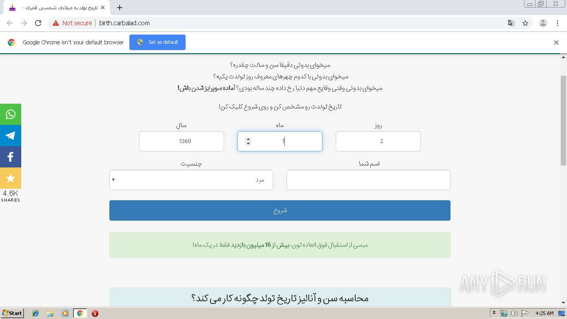Viewport: 567px width, 319px height.
Task: Click the page vertical scrollbar thumb
Action: (x=563, y=120)
